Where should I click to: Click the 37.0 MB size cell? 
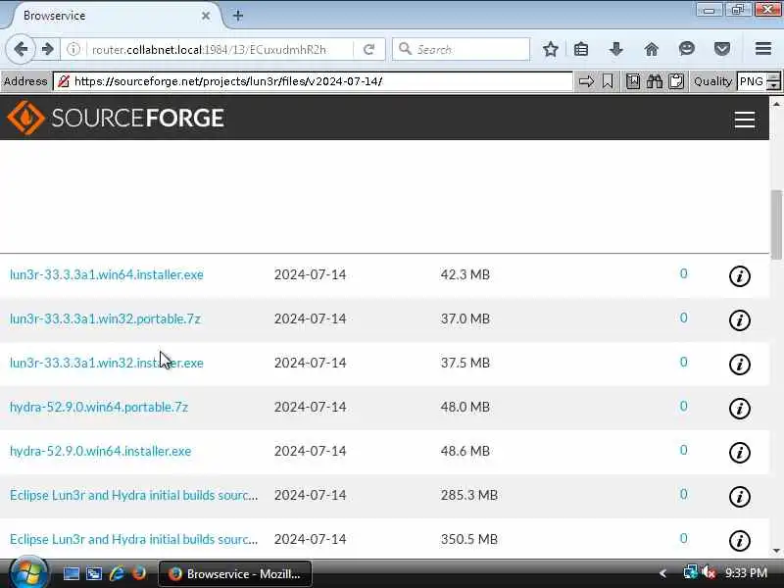click(x=465, y=319)
